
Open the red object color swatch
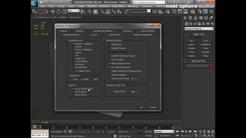[x=211, y=66]
